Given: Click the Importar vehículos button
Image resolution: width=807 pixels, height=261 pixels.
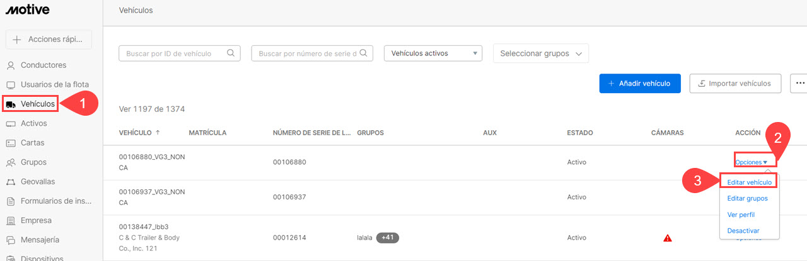Looking at the screenshot, I should [734, 83].
